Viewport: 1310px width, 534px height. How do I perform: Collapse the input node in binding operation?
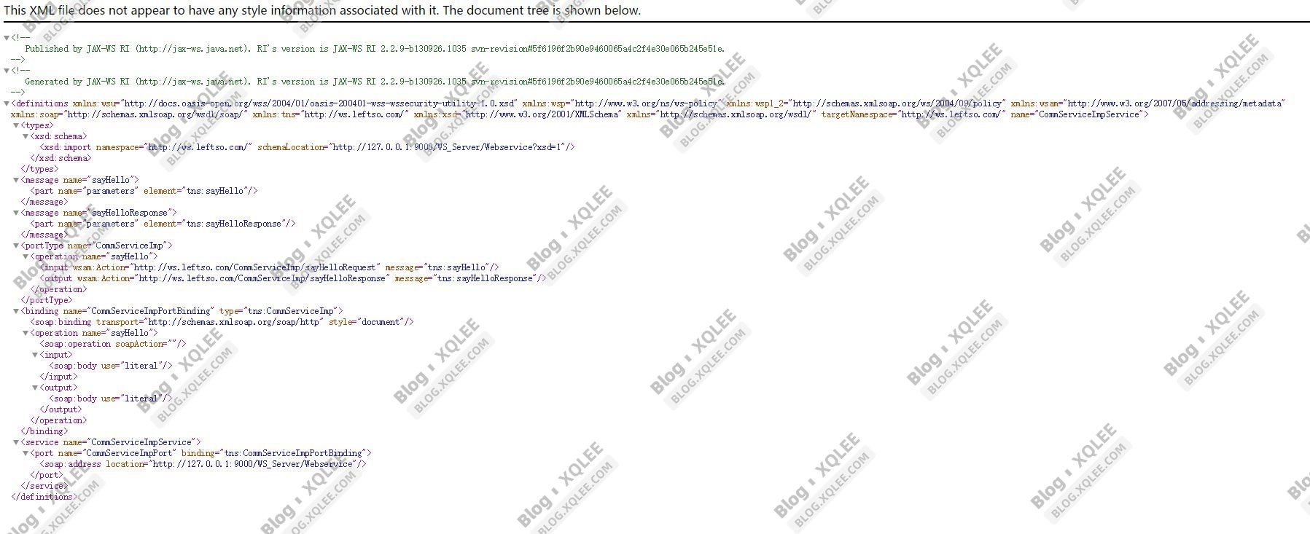(x=35, y=355)
